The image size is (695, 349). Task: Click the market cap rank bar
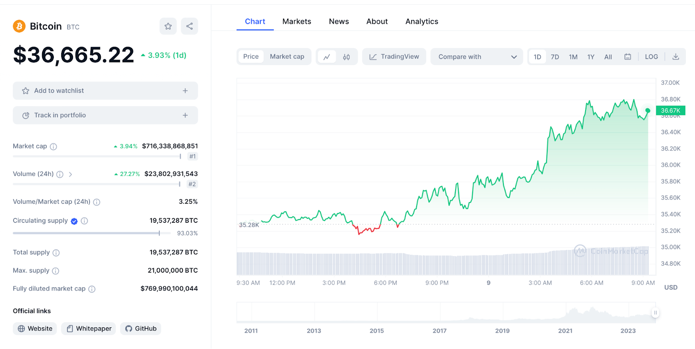coord(97,156)
